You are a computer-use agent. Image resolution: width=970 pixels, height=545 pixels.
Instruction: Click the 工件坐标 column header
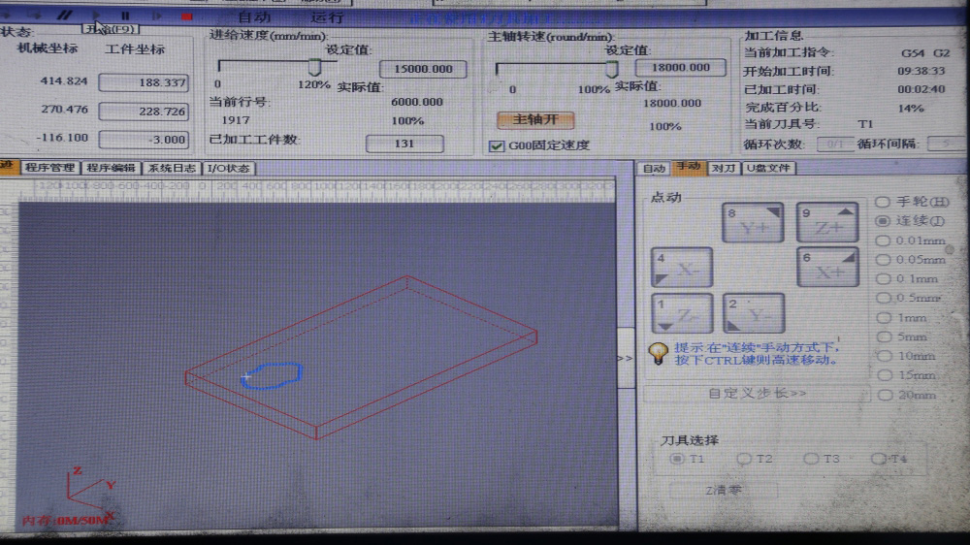click(x=135, y=49)
